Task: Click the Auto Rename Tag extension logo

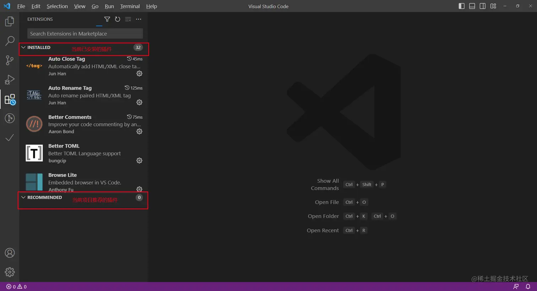Action: 34,95
